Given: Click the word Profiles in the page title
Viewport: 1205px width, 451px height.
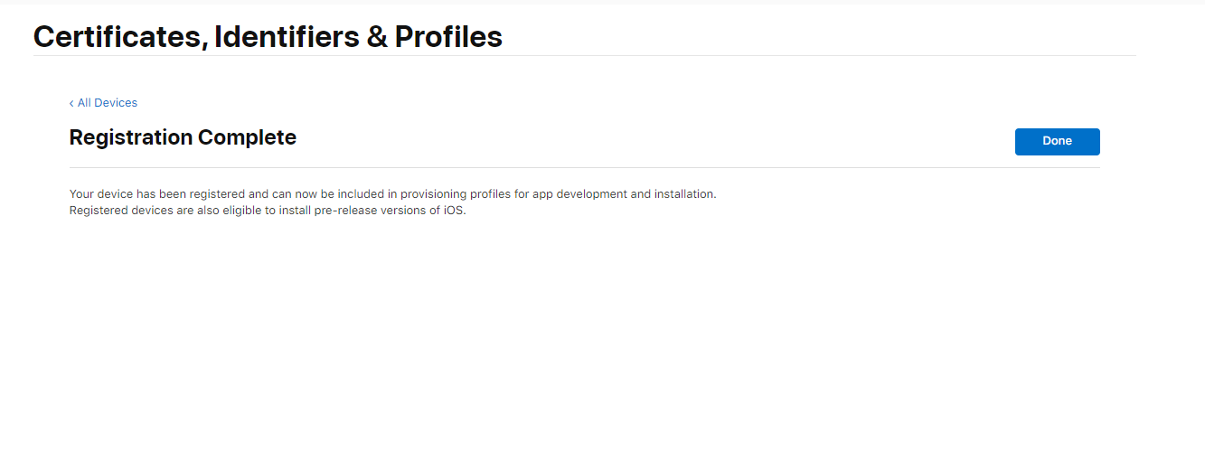Looking at the screenshot, I should click(447, 36).
